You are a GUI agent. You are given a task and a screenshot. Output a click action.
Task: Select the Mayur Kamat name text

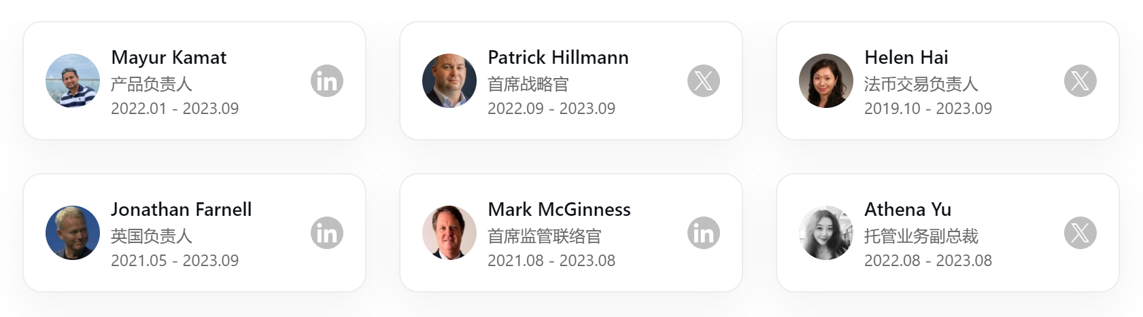pos(169,58)
